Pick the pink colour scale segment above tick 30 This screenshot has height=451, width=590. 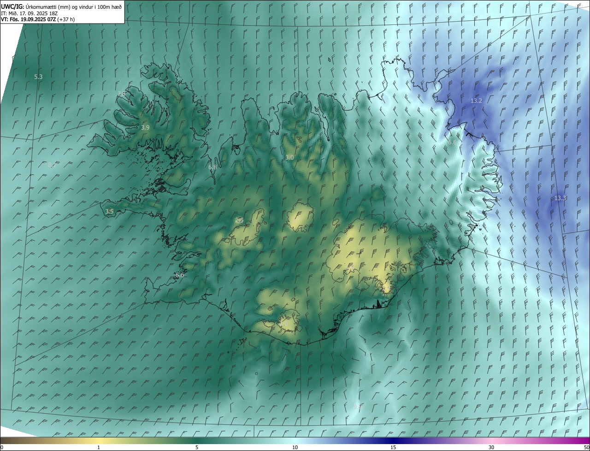tap(491, 440)
